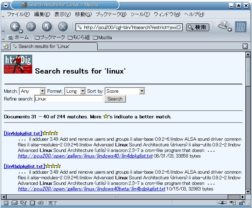This screenshot has height=208, width=252.
Task: Click the security padlock icon in status bar
Action: (241, 203)
